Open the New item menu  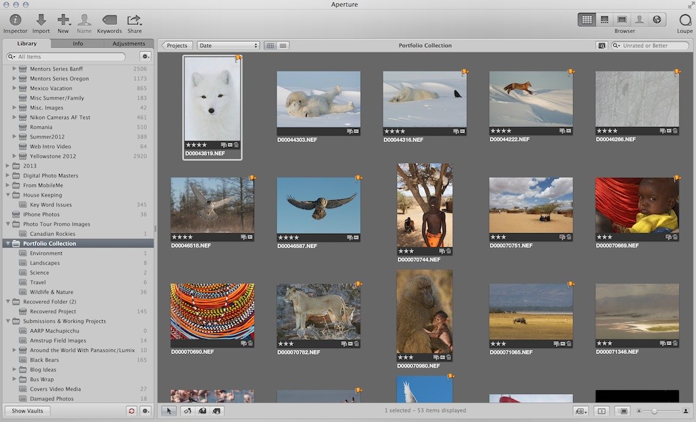click(x=63, y=24)
